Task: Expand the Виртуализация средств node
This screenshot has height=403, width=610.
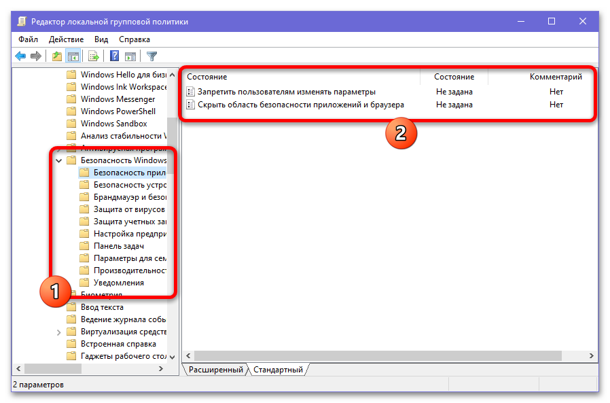Action: coord(58,332)
